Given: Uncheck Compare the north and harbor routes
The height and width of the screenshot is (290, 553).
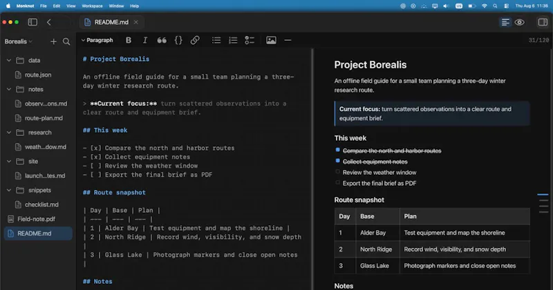Looking at the screenshot, I should (x=337, y=150).
